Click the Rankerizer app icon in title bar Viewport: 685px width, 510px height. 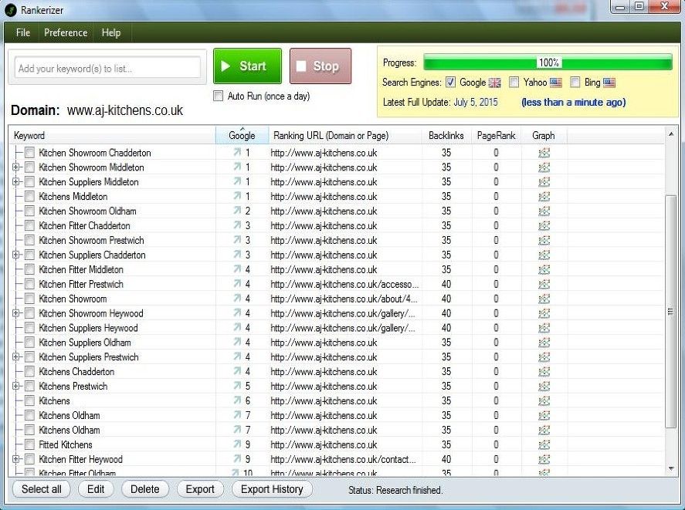[11, 10]
